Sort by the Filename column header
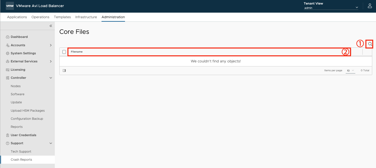 77,52
